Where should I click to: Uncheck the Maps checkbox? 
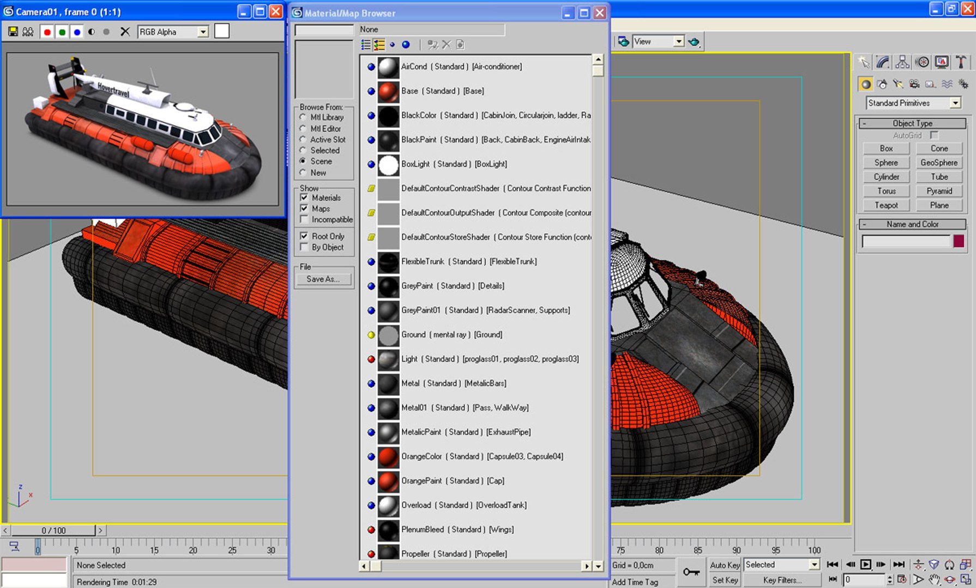click(x=304, y=209)
